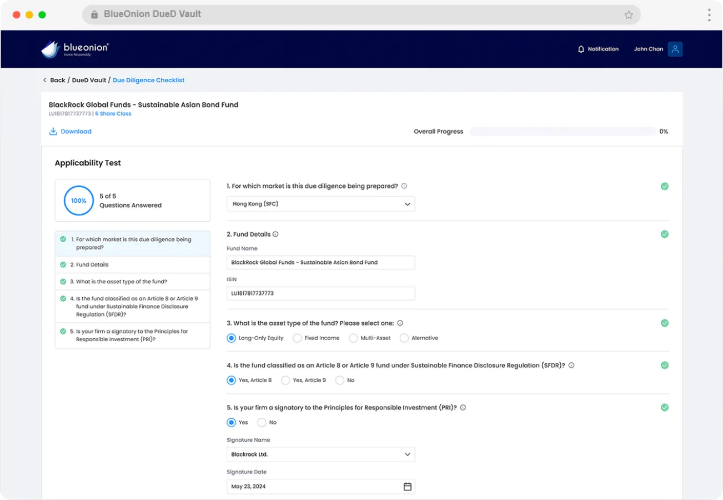Click the 5 of 5 Questions Answered text
Image resolution: width=723 pixels, height=500 pixels.
click(130, 201)
